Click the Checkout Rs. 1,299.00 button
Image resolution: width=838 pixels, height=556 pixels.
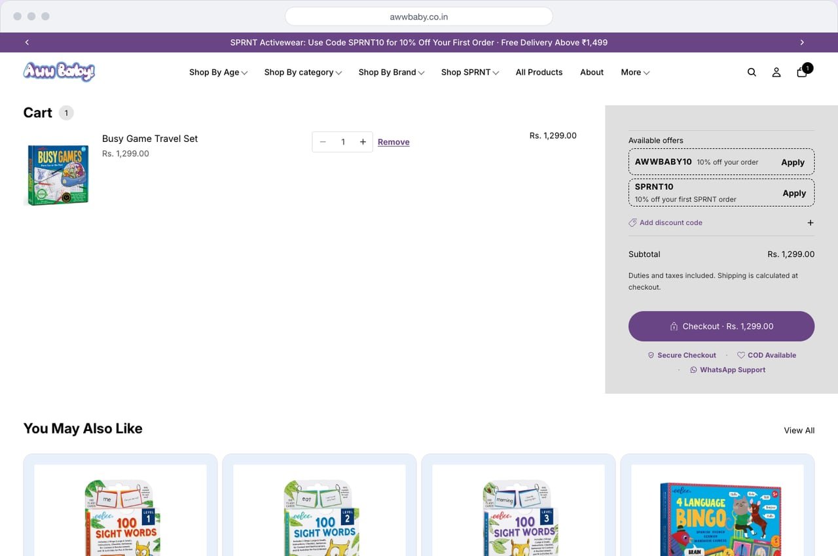(721, 326)
